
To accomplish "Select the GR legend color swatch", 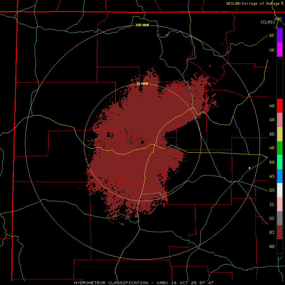I will point(280,120).
